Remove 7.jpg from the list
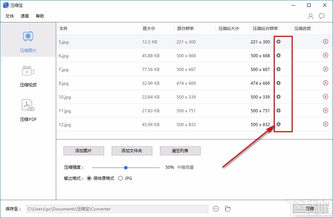 [325, 69]
